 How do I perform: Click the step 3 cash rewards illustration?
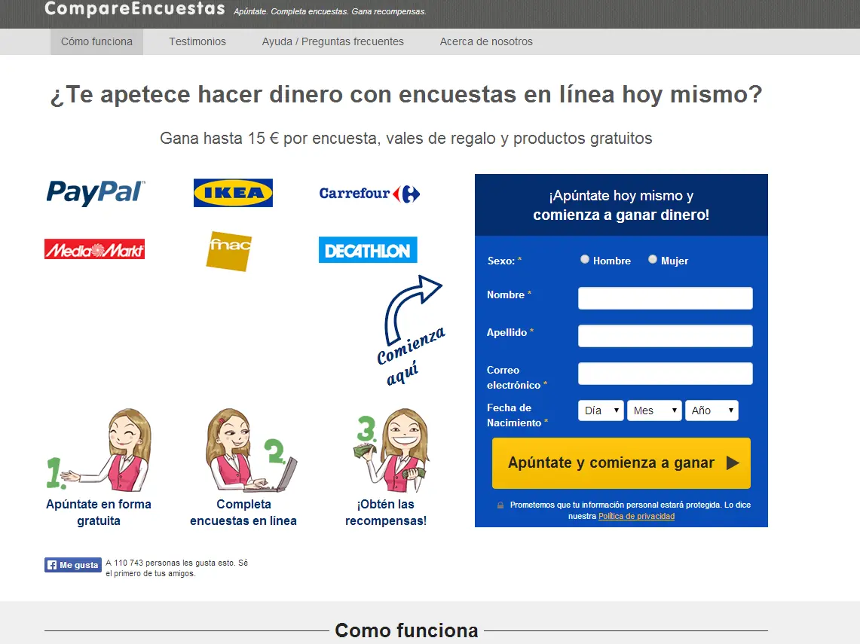[390, 450]
